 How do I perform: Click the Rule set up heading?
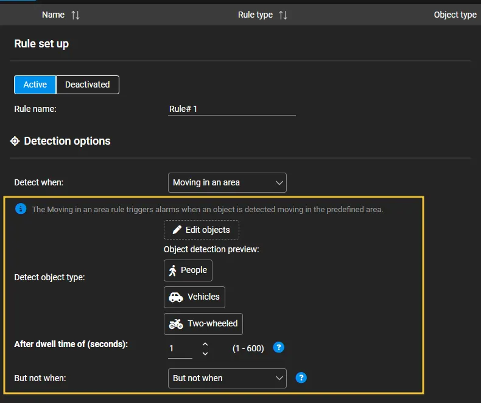[41, 44]
